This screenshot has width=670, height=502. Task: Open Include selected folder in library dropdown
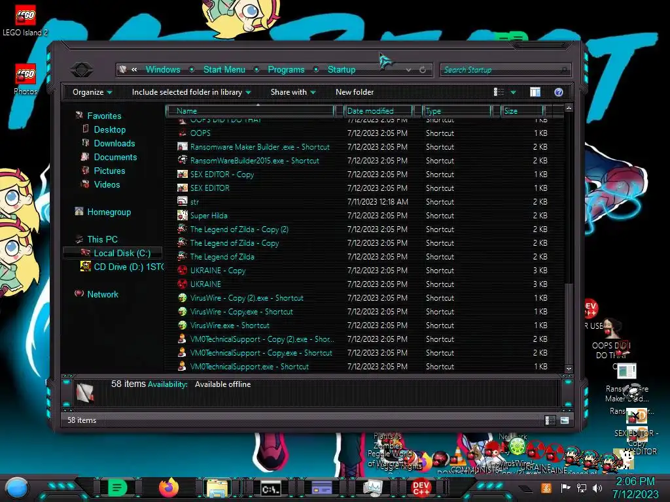point(191,92)
